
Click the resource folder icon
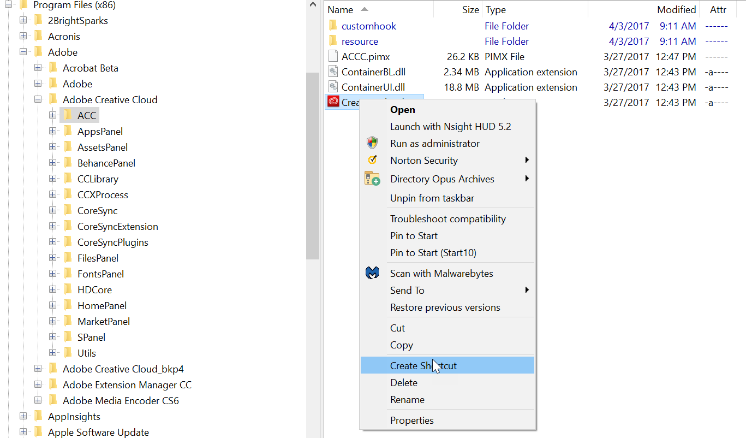click(333, 41)
